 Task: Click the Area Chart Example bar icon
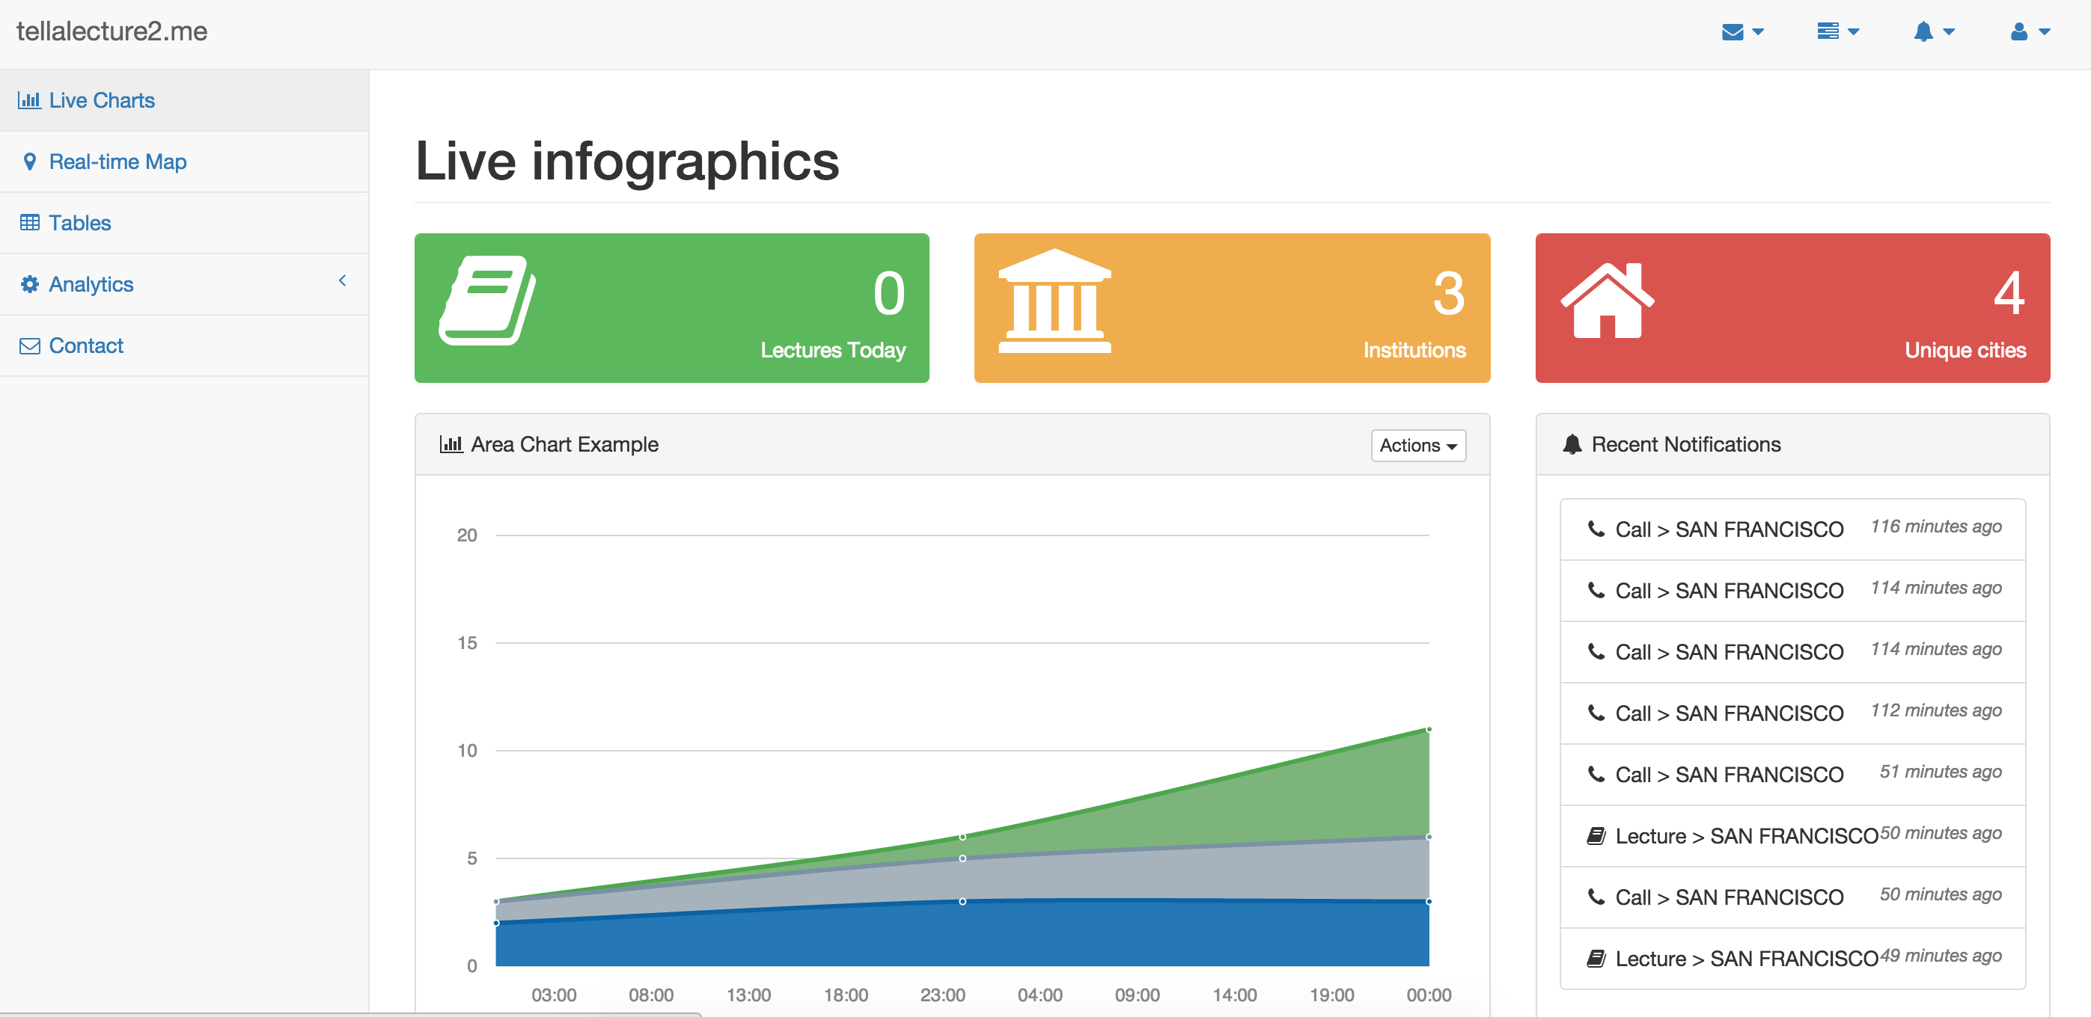451,444
